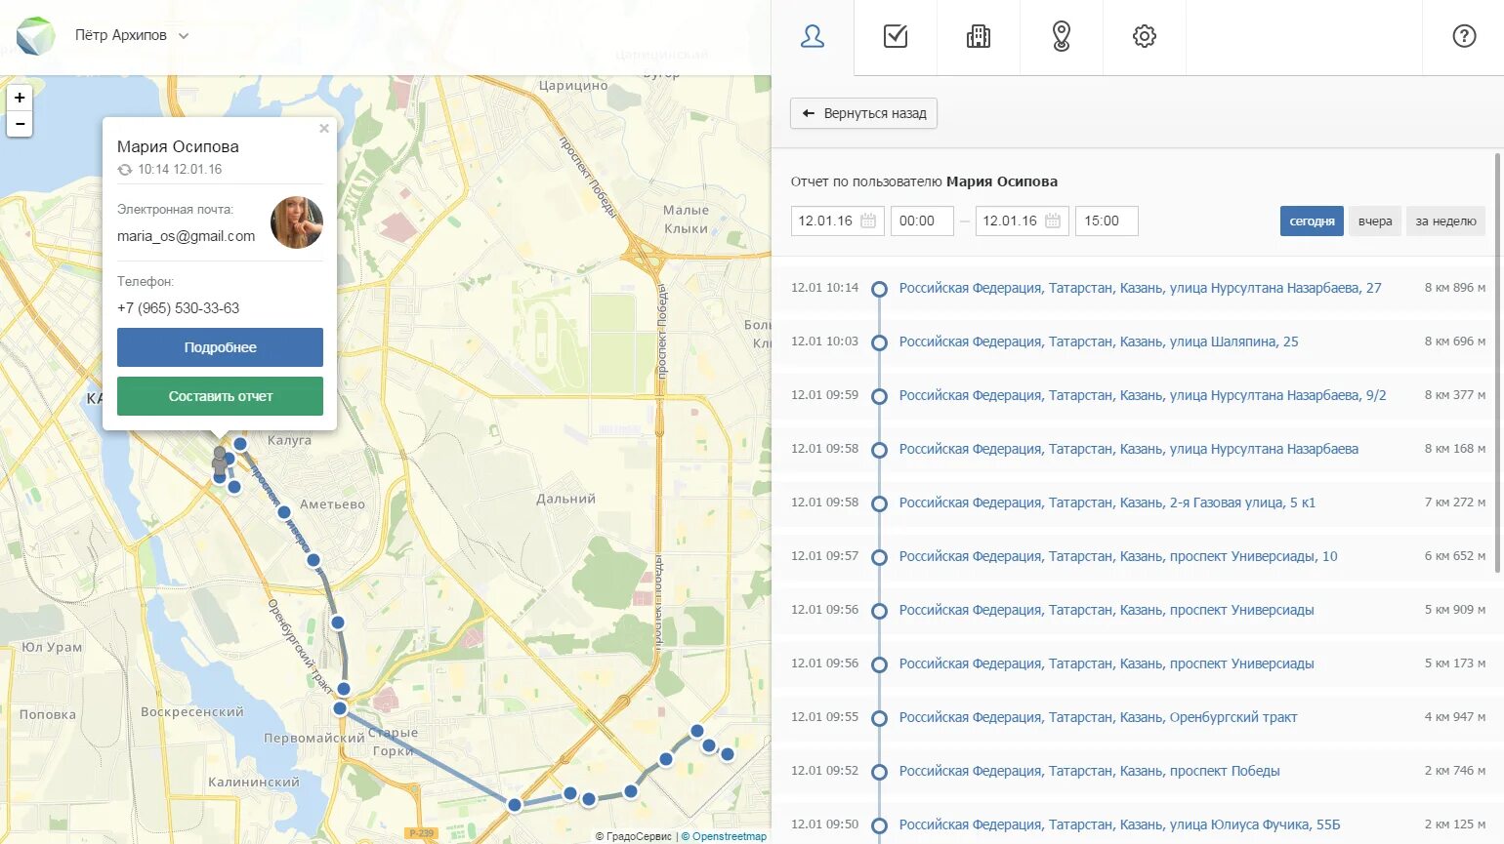The image size is (1504, 844).
Task: Click the easternmost route point on the map
Action: [728, 753]
